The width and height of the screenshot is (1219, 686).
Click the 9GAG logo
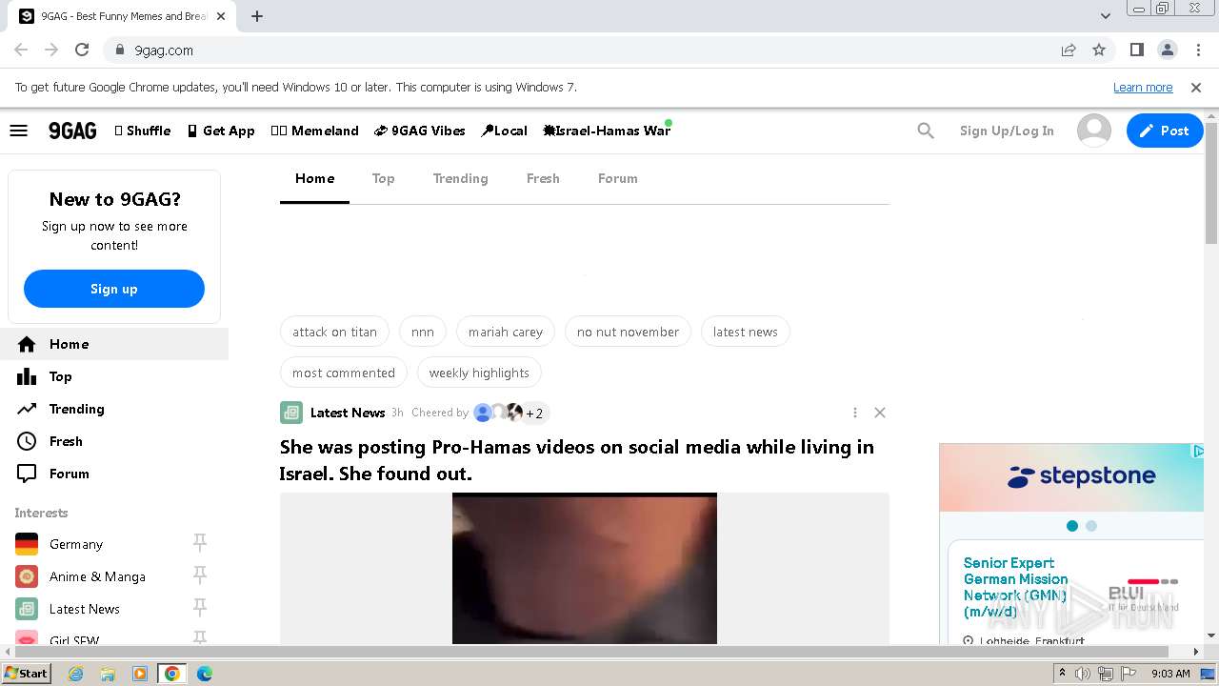tap(72, 131)
